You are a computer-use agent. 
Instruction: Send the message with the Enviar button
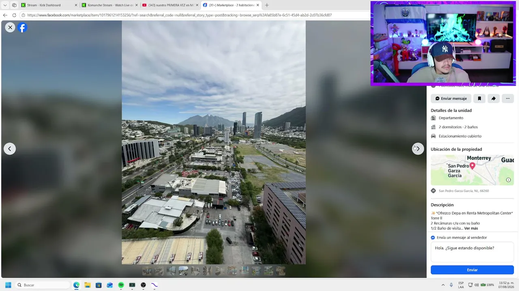472,270
